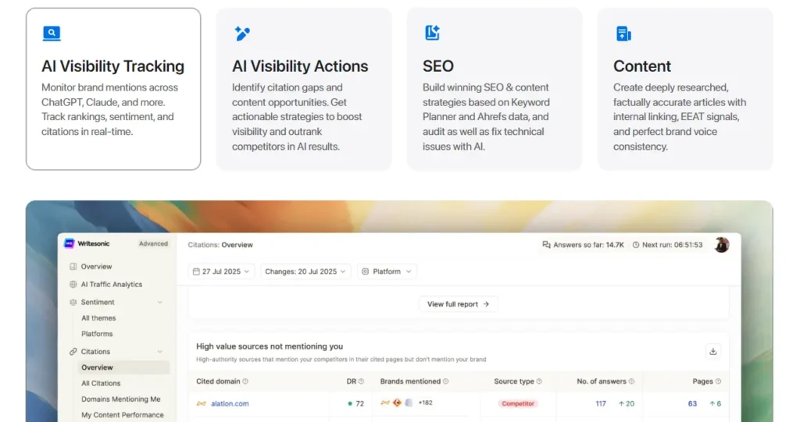Click Answers so far: 14.7K text
The image size is (800, 422).
coord(589,245)
